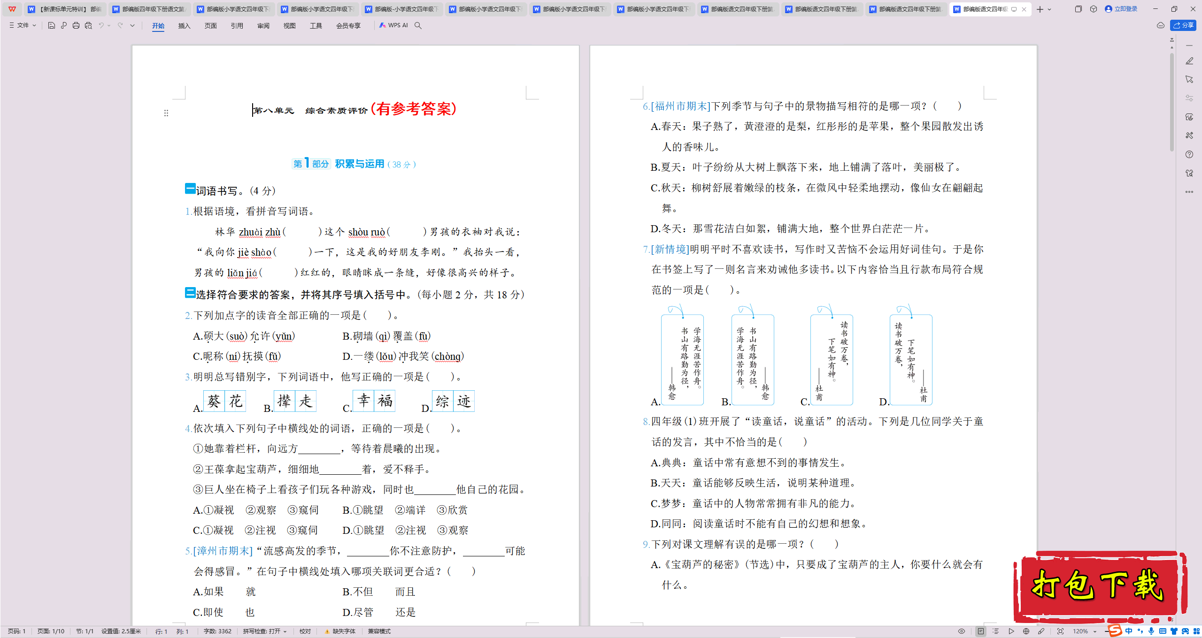Click the save document icon
The image size is (1202, 638).
coord(52,25)
